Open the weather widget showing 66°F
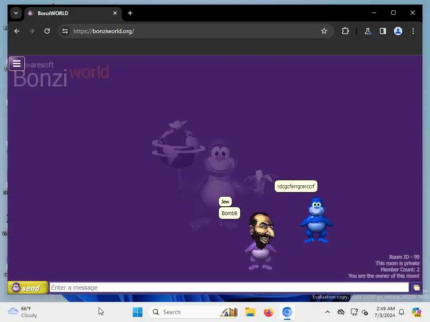Image resolution: width=430 pixels, height=322 pixels. (23, 312)
